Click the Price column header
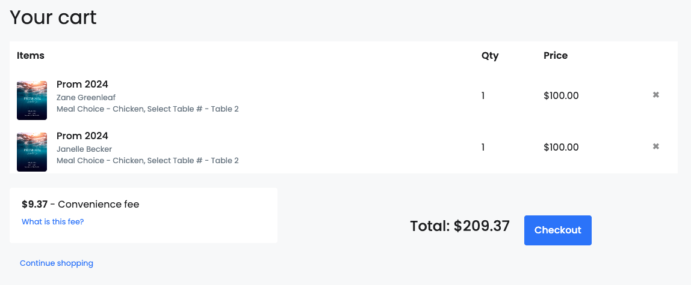The image size is (691, 285). click(555, 55)
